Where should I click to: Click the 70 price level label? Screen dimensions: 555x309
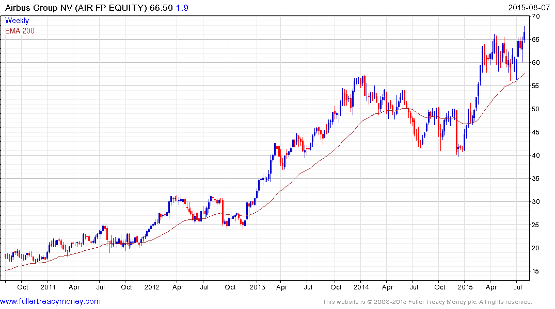point(536,16)
